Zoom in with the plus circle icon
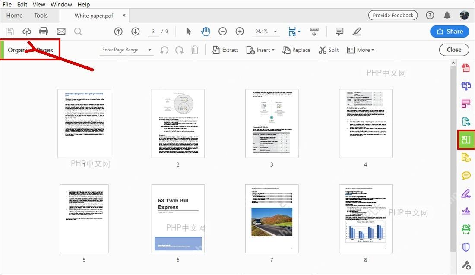The image size is (475, 275). point(240,32)
